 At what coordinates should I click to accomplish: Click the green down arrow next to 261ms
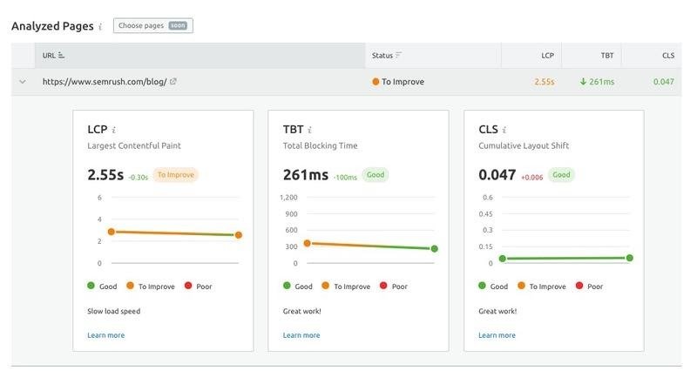pos(583,82)
